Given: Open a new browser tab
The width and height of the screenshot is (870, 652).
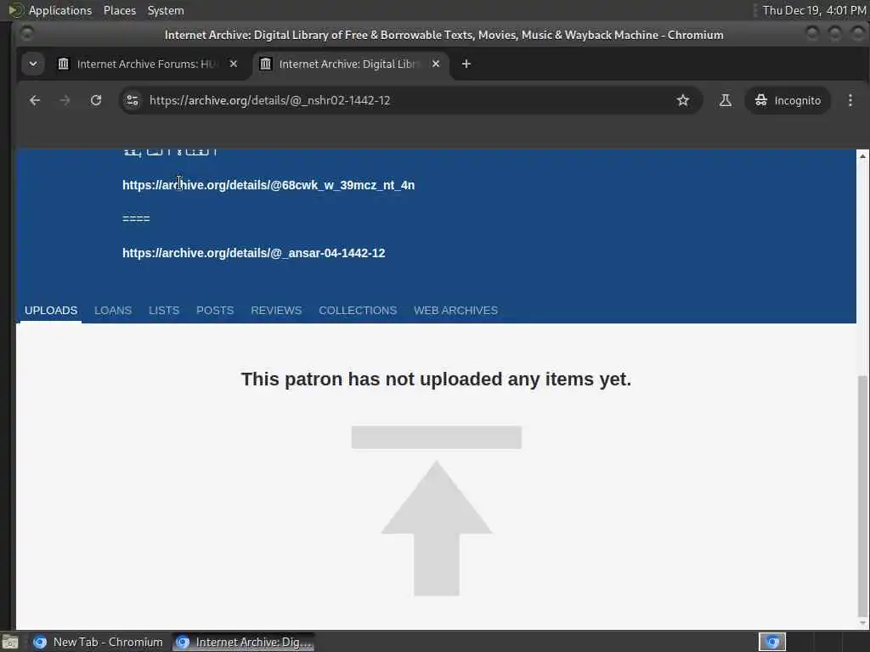Looking at the screenshot, I should click(466, 64).
